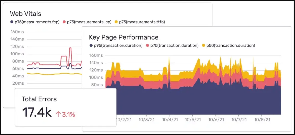
Task: Select the p75(transaction.duration) legend label
Action: 174,45
